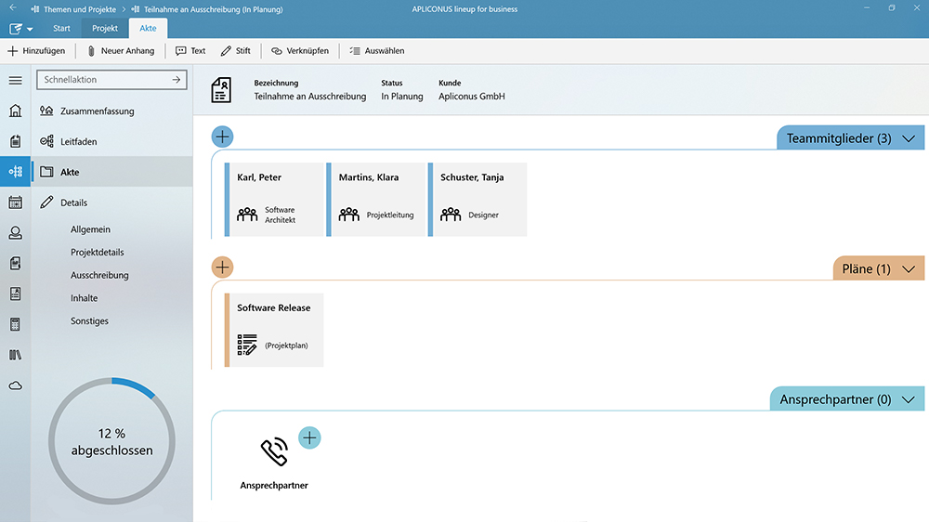
Task: Add a new team member with plus
Action: coord(222,137)
